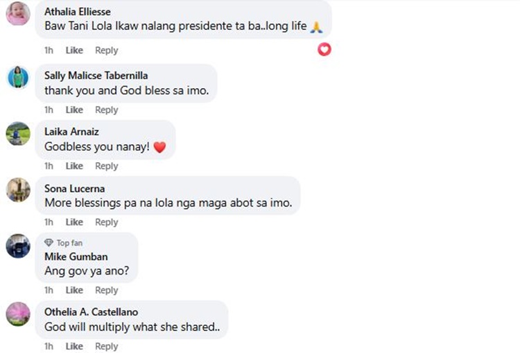The height and width of the screenshot is (353, 520).
Task: Like Athalia Elliesse's comment
Action: 74,51
